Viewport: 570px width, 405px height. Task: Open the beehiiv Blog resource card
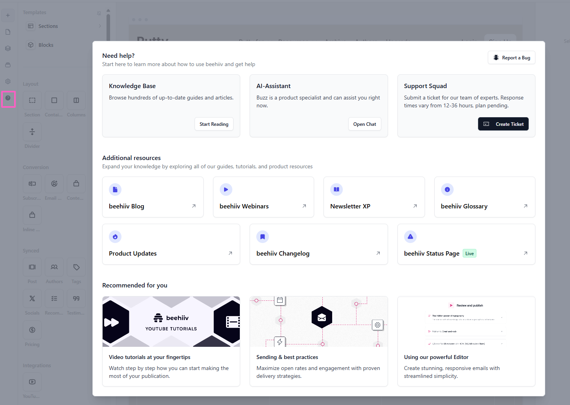[153, 197]
